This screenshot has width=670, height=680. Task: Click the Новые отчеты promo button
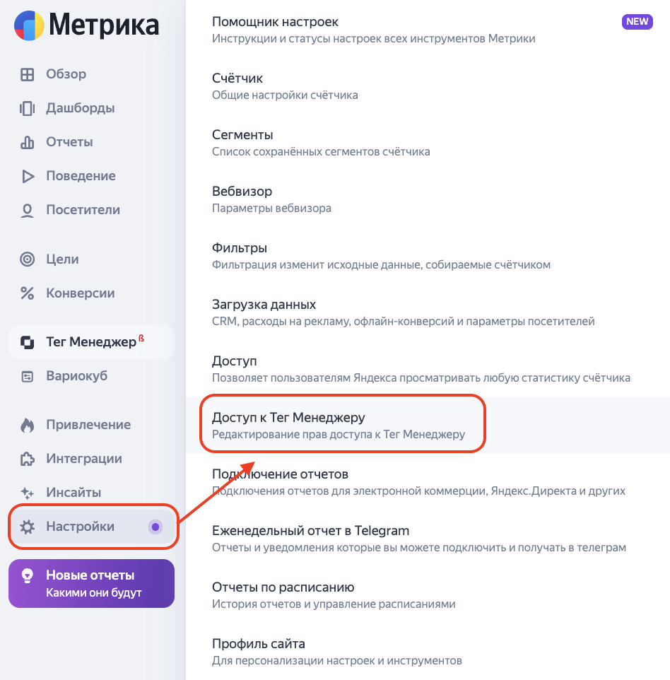click(91, 583)
